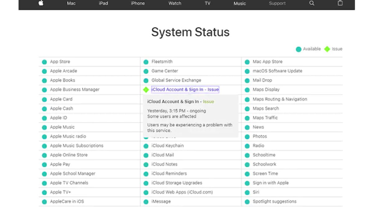Click the issue diamond beside iCloud Account
Viewport: 373px width, 210px height.
146,90
